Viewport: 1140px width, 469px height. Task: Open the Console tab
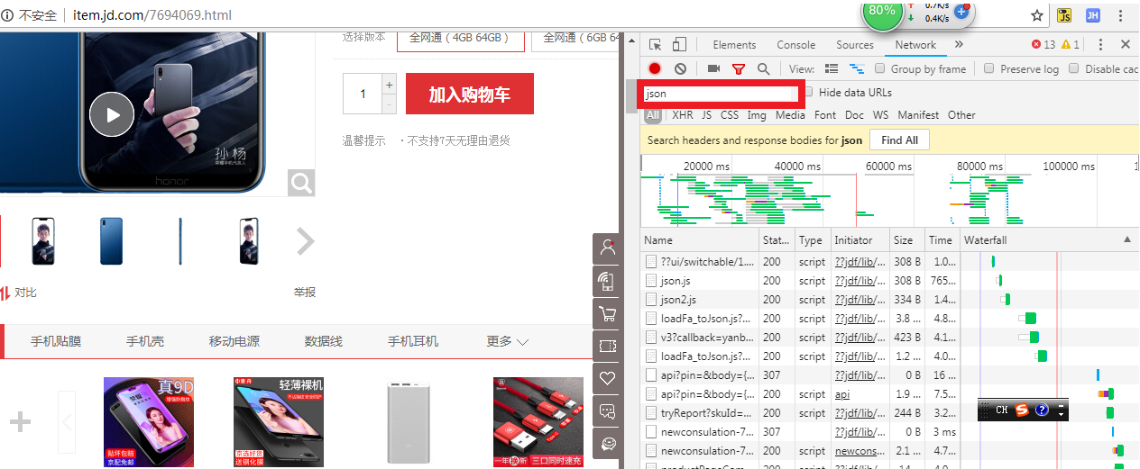pos(796,45)
